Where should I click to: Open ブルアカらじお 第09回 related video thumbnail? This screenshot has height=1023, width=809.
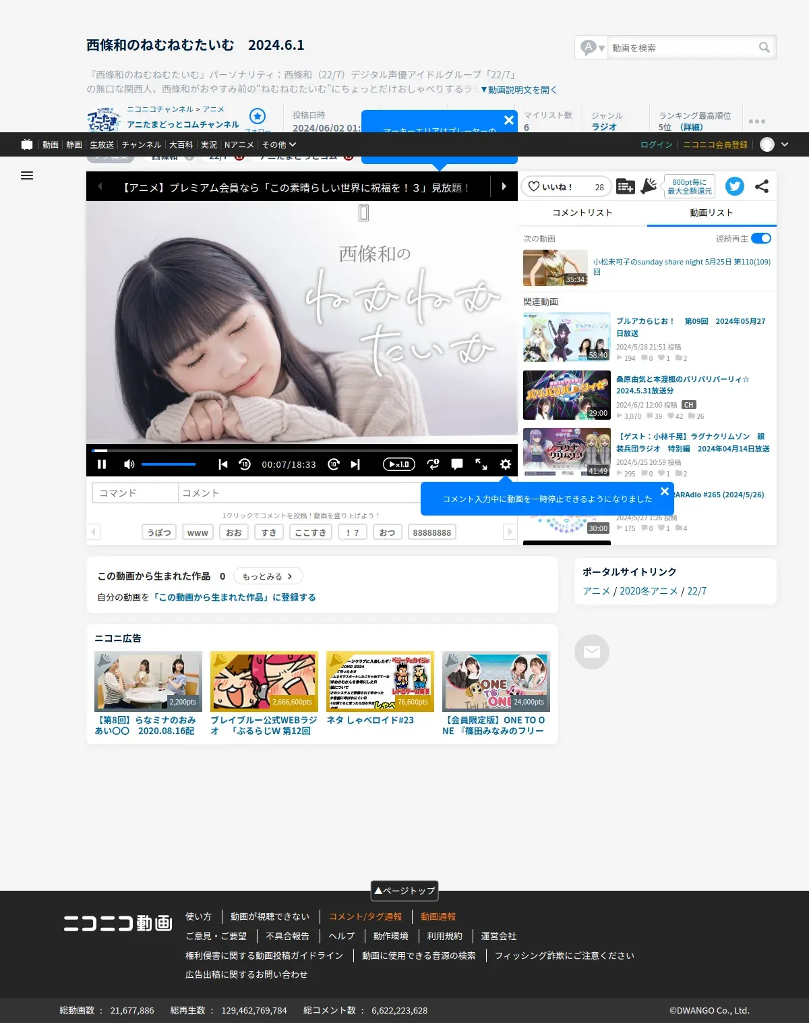567,337
